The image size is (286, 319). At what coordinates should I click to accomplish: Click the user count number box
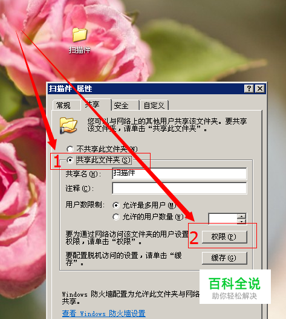click(223, 219)
